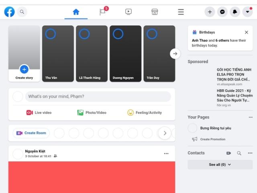Open Your Pages options three dots
The width and height of the screenshot is (257, 193).
click(251, 117)
